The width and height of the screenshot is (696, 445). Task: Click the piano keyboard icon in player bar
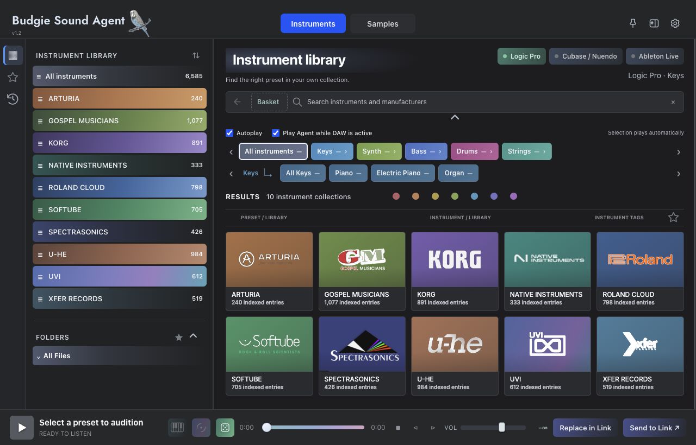coord(177,428)
